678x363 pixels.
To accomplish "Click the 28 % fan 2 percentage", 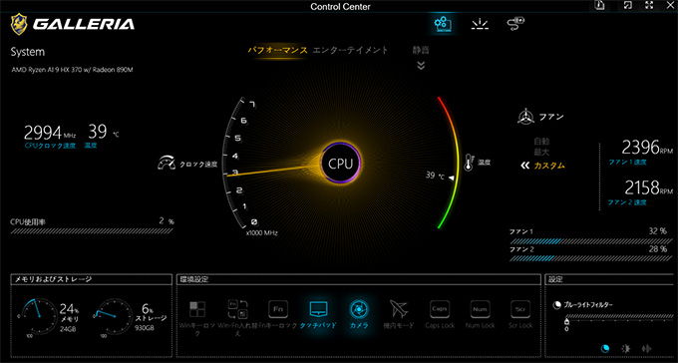I will tap(657, 249).
